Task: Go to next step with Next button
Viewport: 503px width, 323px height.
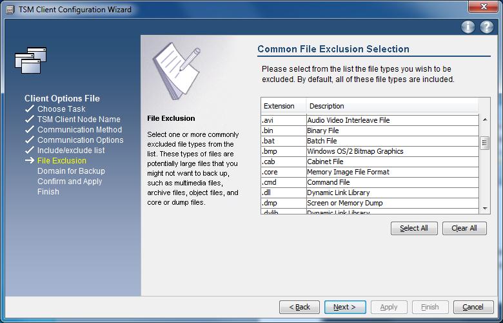Action: click(345, 307)
